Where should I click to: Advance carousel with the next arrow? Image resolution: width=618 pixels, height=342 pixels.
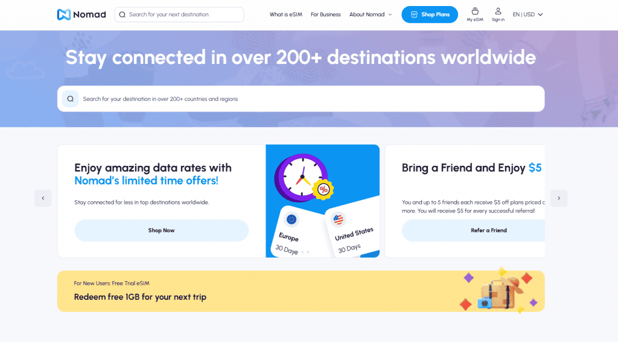(x=559, y=198)
